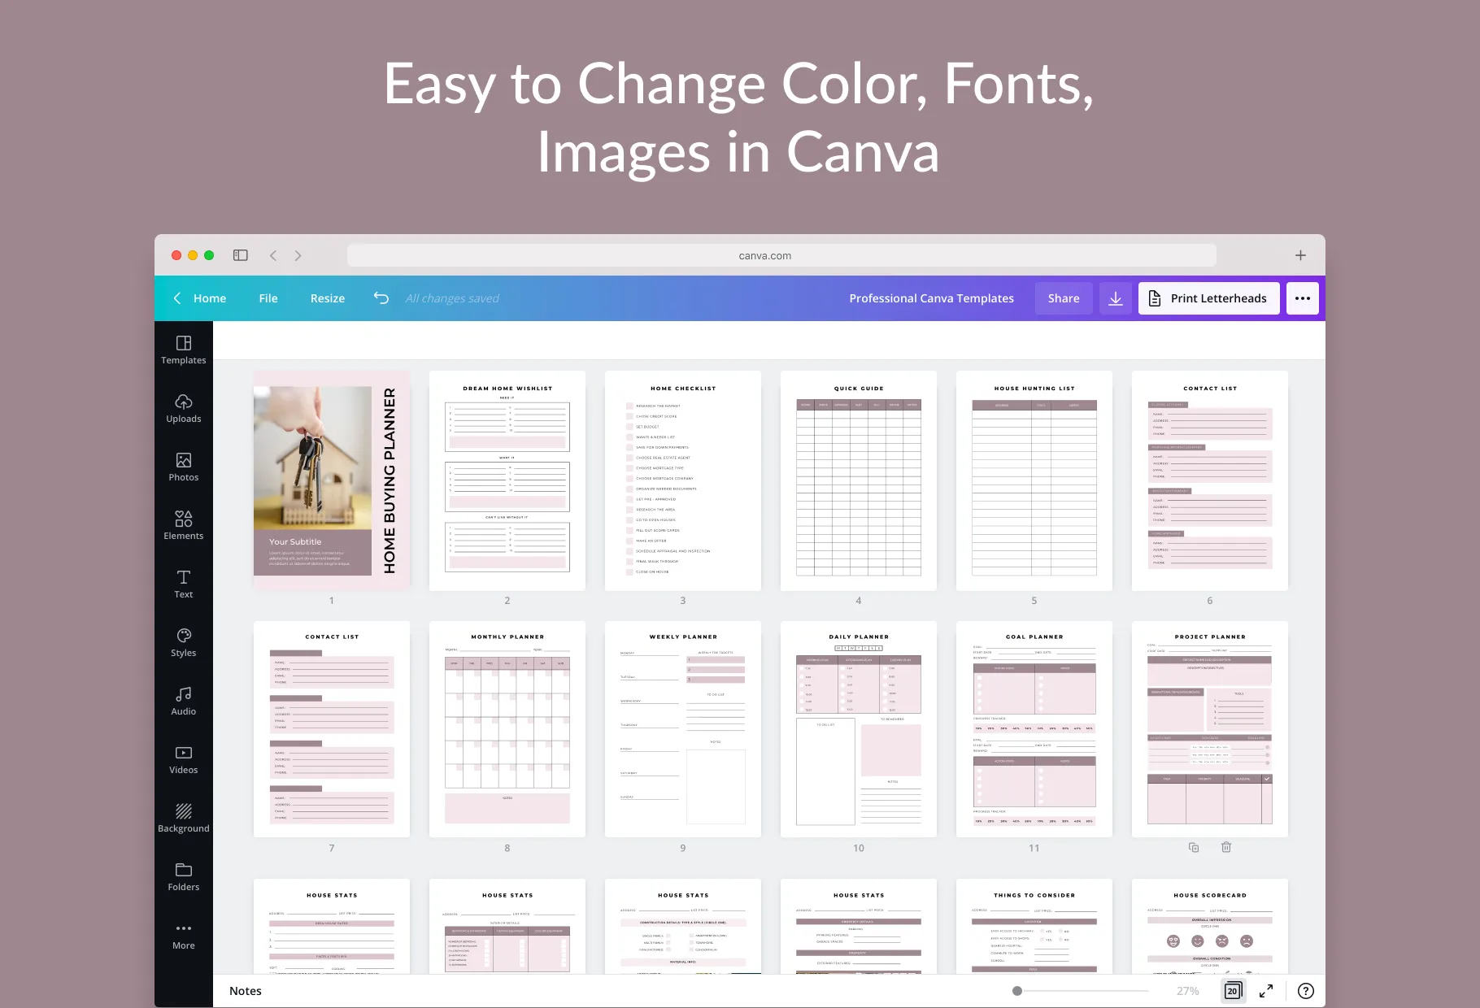Click the Share button

pos(1064,298)
